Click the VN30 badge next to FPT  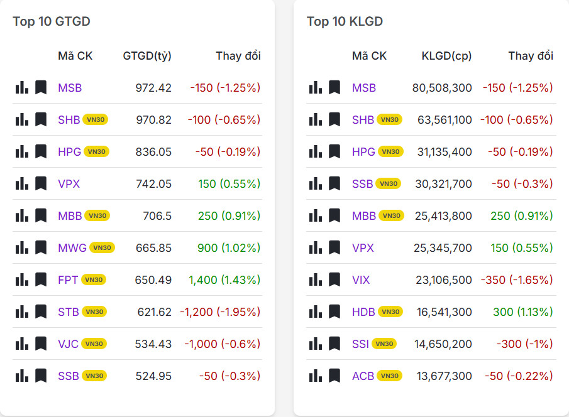(x=93, y=279)
